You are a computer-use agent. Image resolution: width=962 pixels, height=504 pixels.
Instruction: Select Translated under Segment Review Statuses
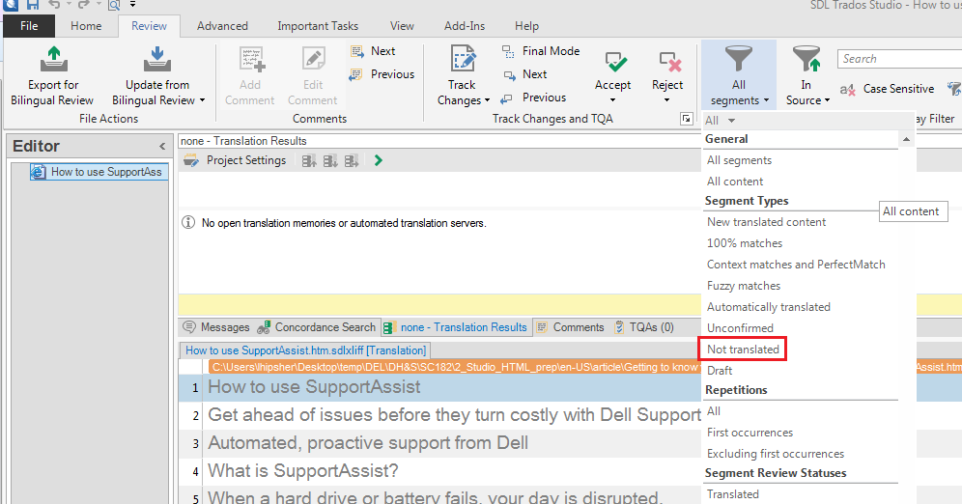click(x=732, y=494)
